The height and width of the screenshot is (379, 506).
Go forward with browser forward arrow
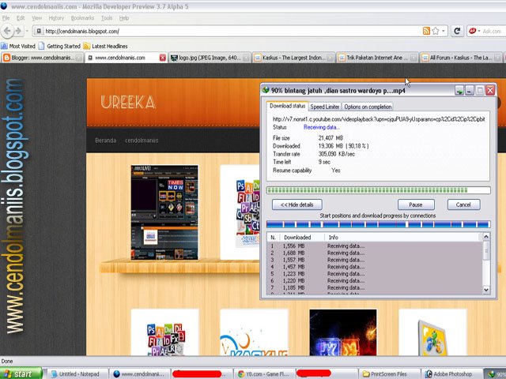click(18, 31)
